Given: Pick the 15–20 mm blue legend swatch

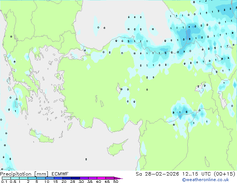Looking at the screenshot, I should [58, 178].
